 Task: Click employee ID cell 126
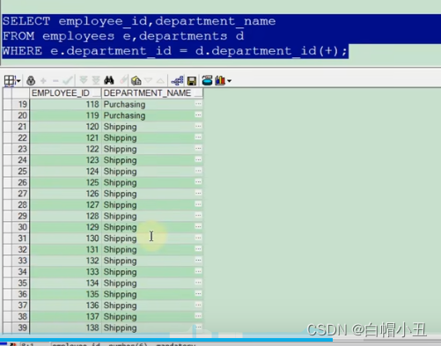(x=65, y=194)
